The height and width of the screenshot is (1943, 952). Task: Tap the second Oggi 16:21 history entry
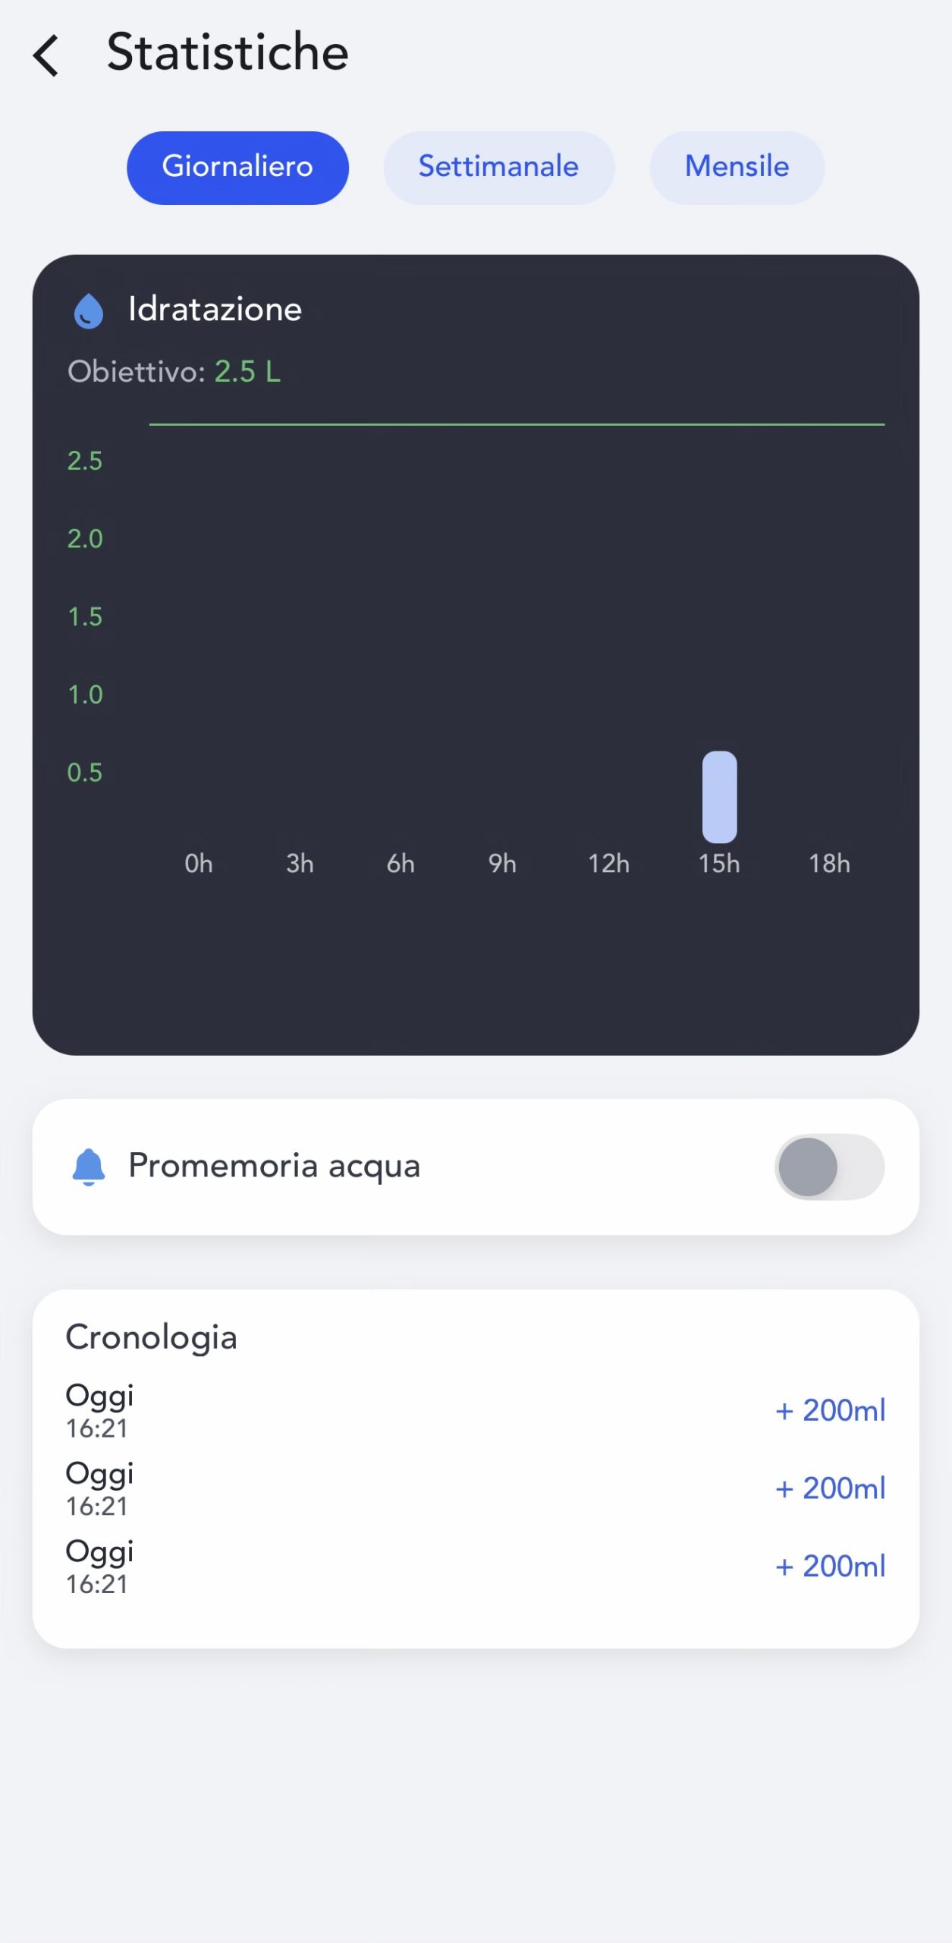pos(100,1488)
